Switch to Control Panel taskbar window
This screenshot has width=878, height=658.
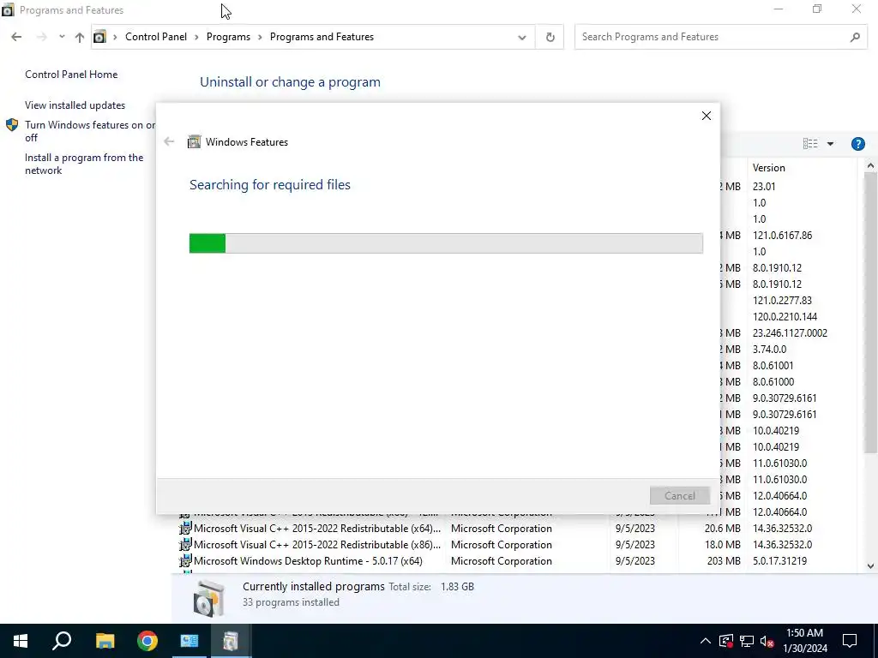click(189, 641)
